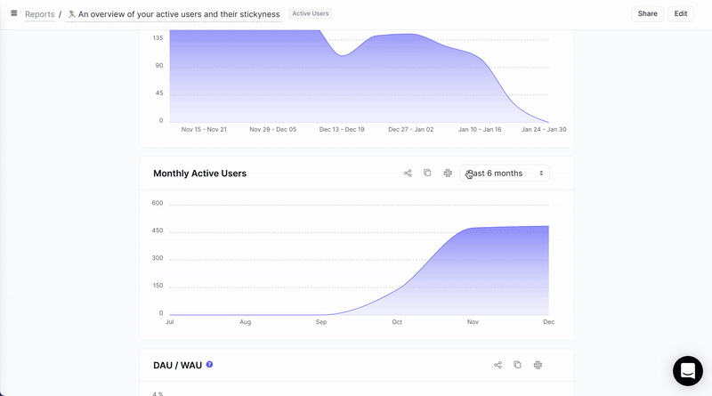Click the Dec 27 - Jan 02 weekly axis label
The image size is (712, 396).
point(410,129)
